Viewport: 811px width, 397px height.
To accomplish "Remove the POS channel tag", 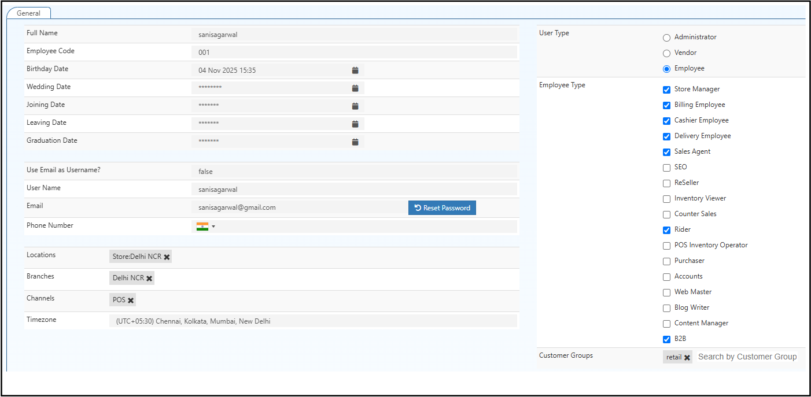I will pos(130,299).
